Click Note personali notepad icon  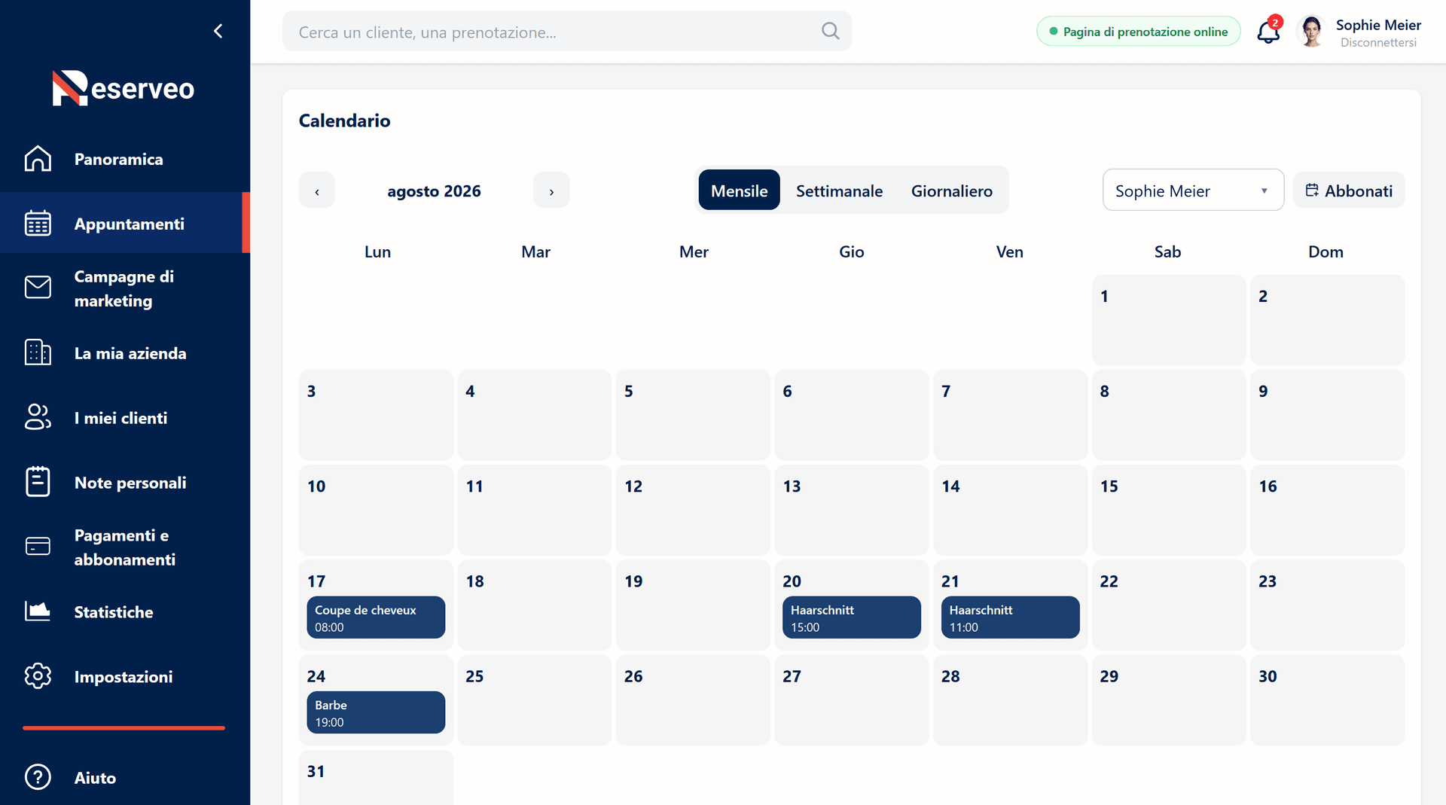coord(38,482)
